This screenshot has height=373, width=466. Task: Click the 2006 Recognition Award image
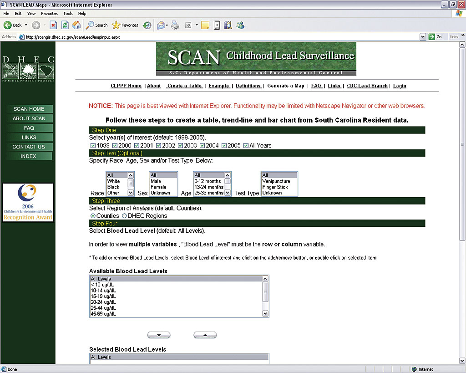pyautogui.click(x=28, y=202)
